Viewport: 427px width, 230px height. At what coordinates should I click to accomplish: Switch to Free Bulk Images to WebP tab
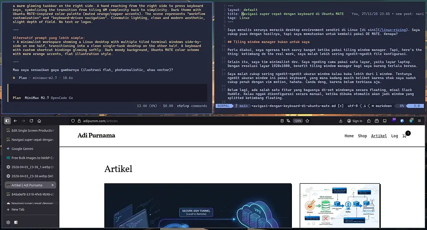(x=29, y=158)
